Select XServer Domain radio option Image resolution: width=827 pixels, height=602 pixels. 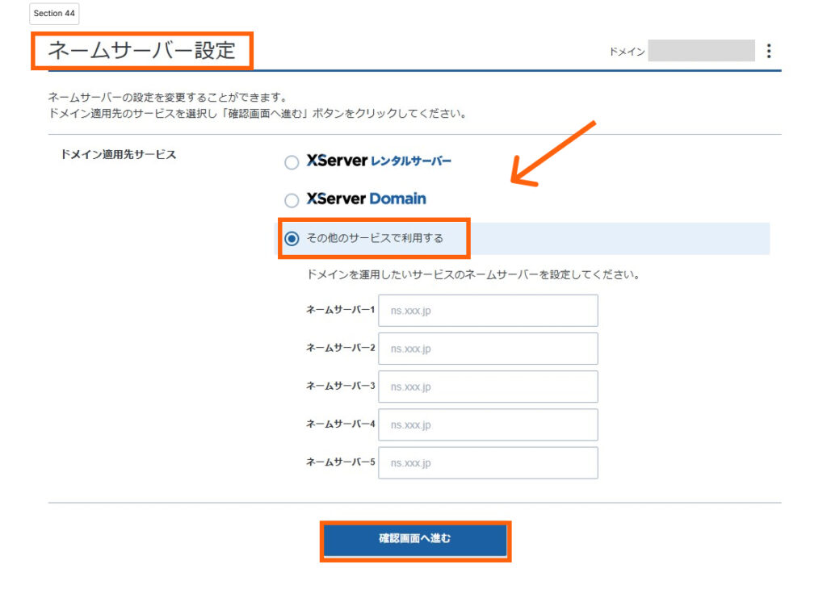(292, 200)
